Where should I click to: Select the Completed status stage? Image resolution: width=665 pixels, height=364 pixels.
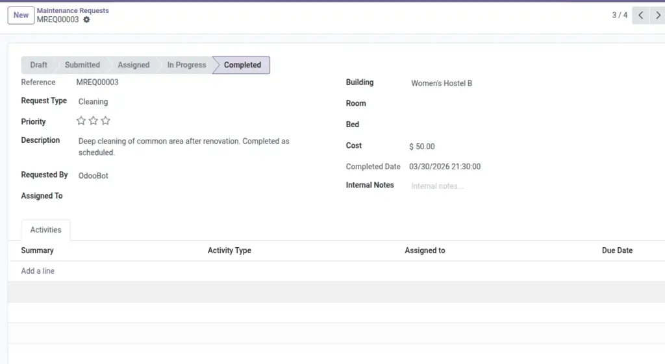point(242,65)
